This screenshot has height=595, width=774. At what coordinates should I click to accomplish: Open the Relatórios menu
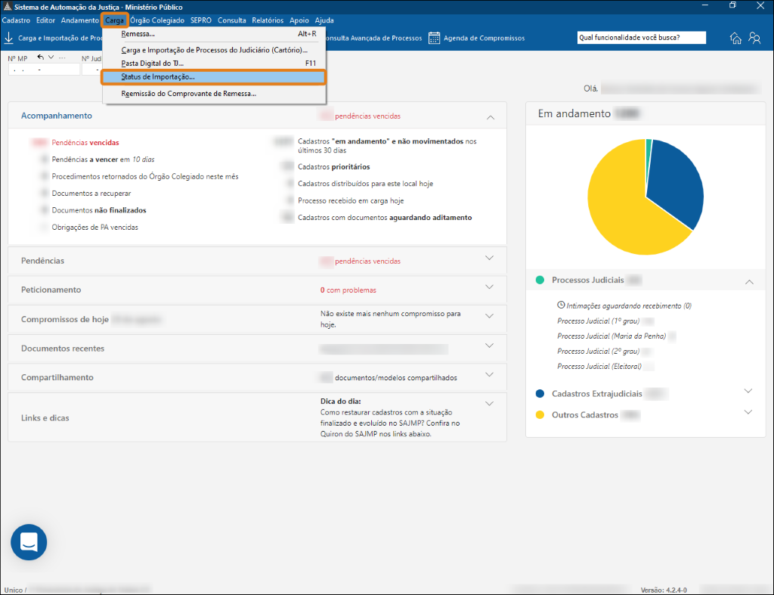point(268,20)
